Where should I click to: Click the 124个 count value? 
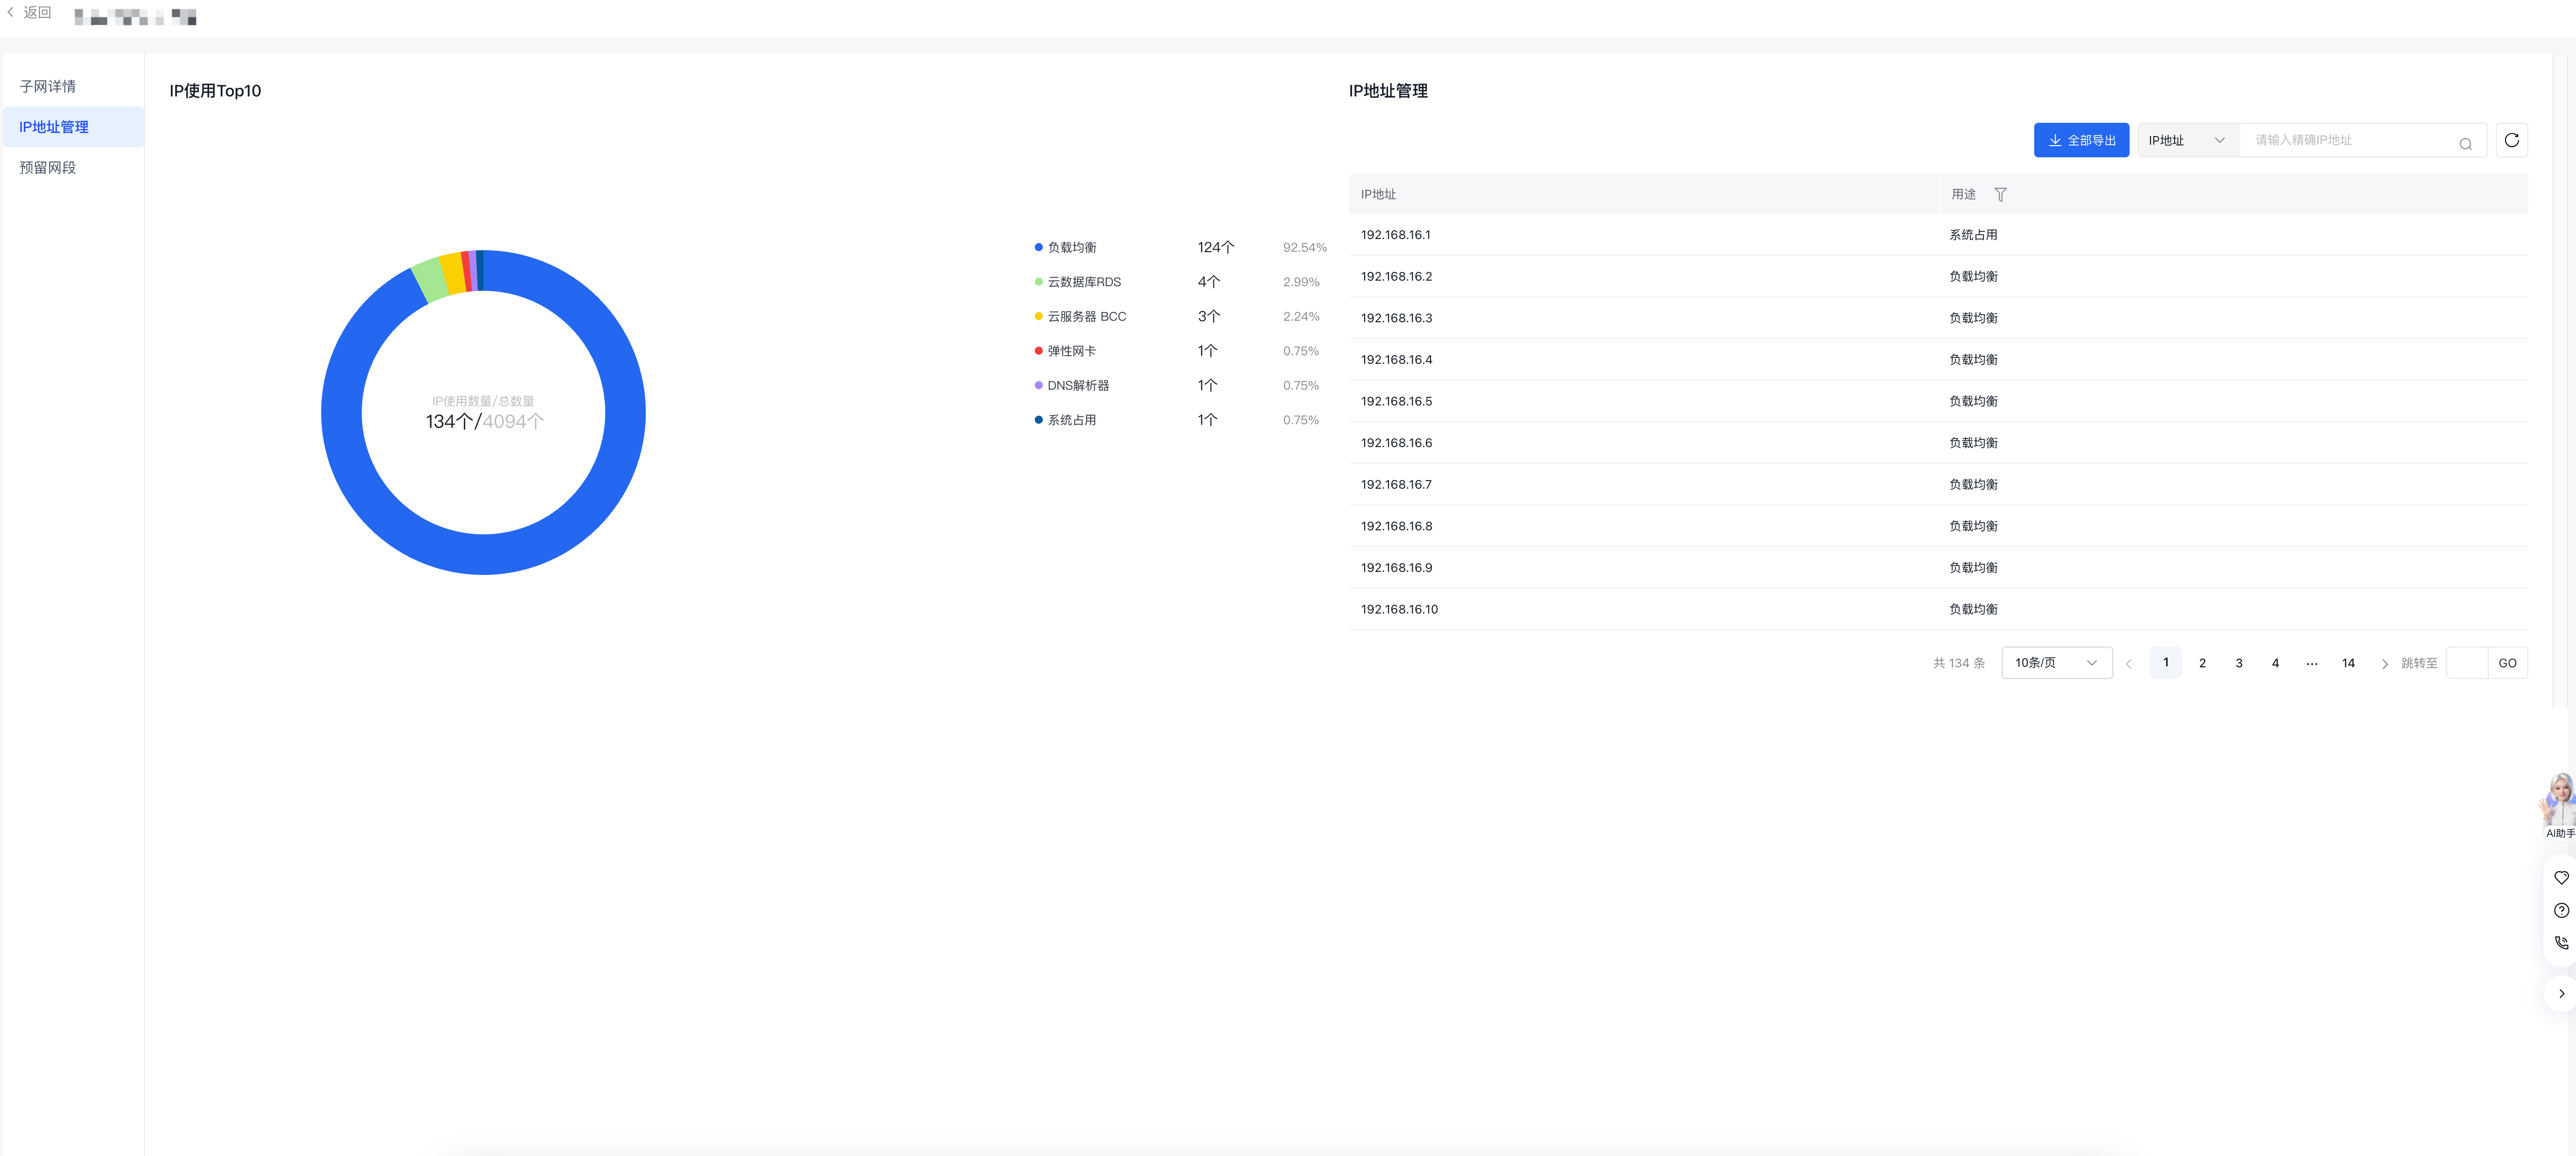click(1216, 247)
